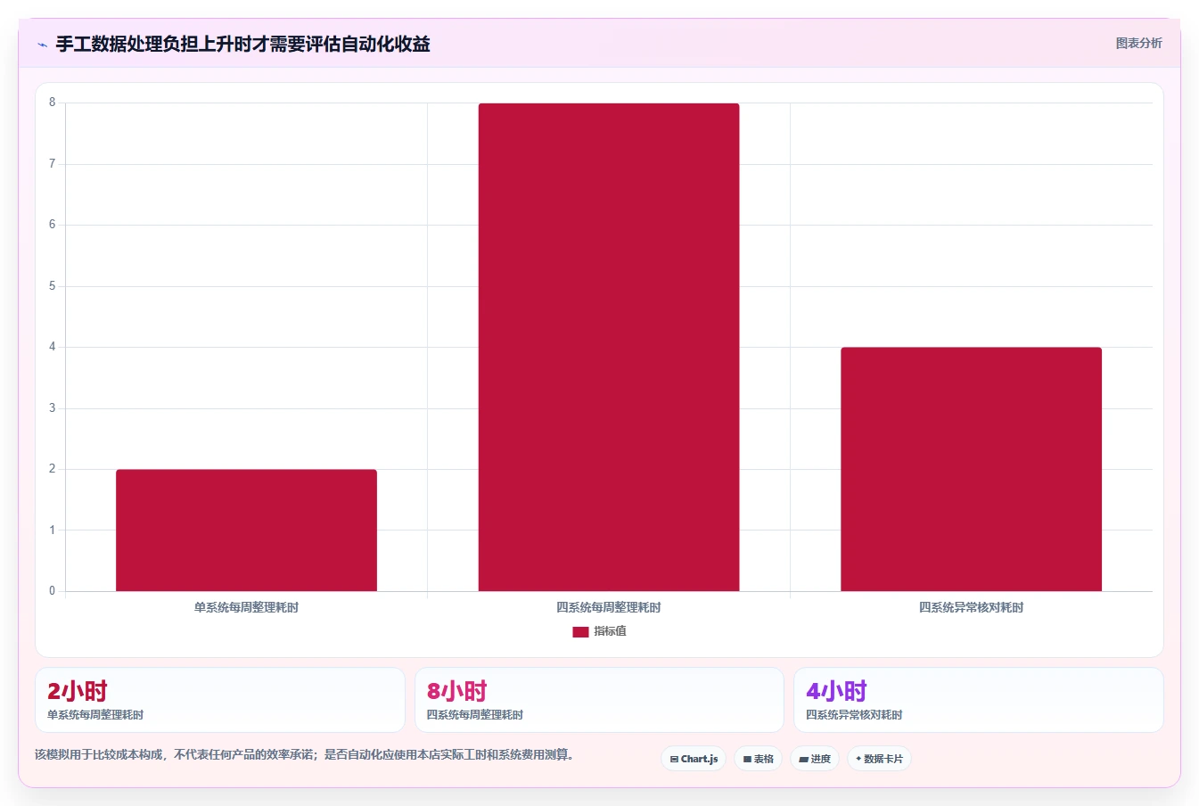The width and height of the screenshot is (1199, 806).
Task: Toggle the 指标值 legend entry
Action: [x=599, y=631]
